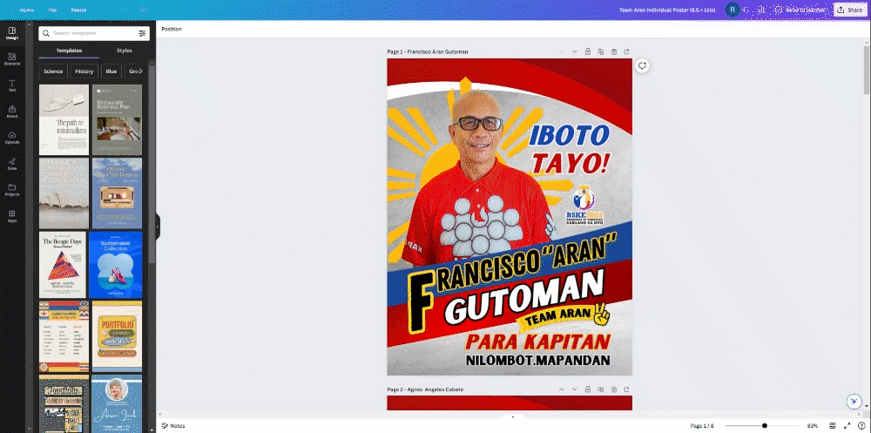Add a new page after Page 1
Screen dimensions: 871x433
coord(627,51)
